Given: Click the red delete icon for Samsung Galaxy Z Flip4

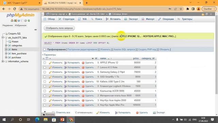Looking at the screenshot, I should point(83,72).
